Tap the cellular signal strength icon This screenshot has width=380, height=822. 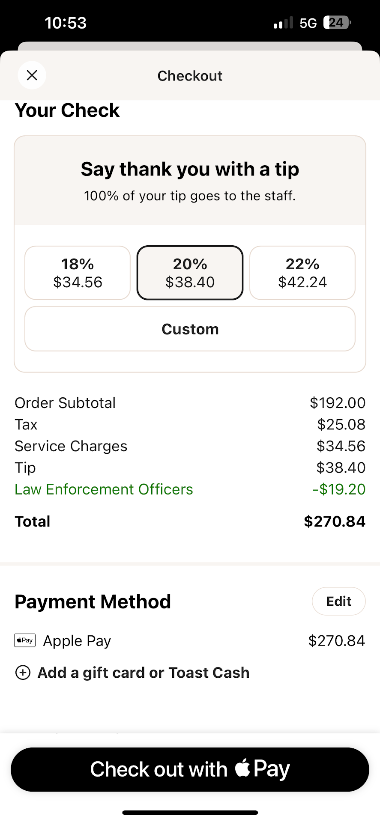coord(283,23)
